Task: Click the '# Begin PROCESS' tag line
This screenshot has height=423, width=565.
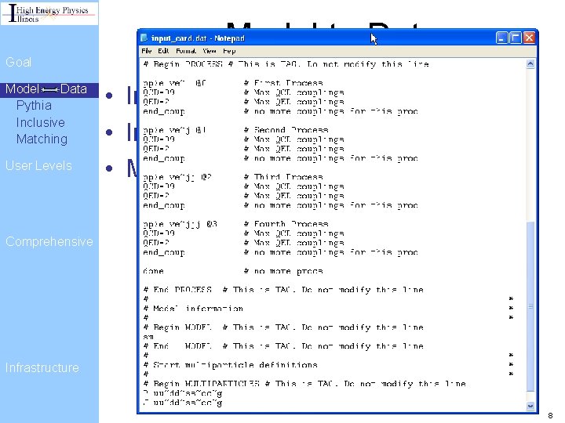Action: coord(286,64)
